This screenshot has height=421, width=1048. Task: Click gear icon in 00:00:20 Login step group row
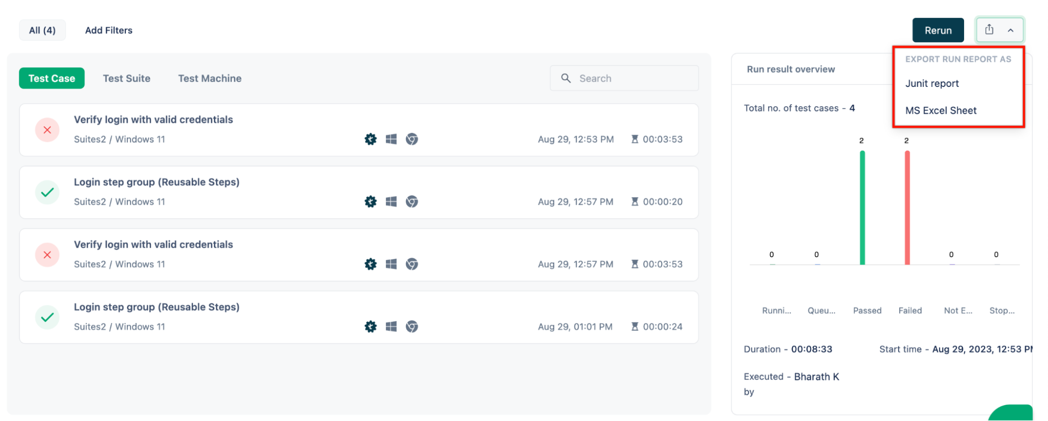(371, 202)
